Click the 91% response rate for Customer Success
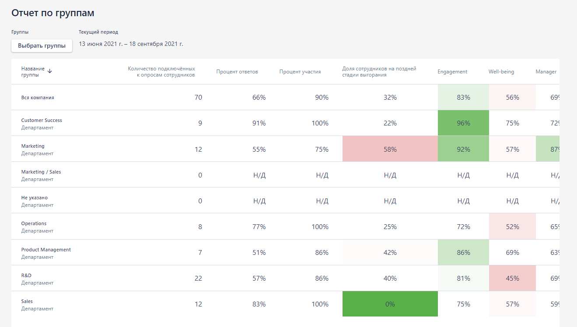Viewport: 577px width, 327px height. (259, 123)
